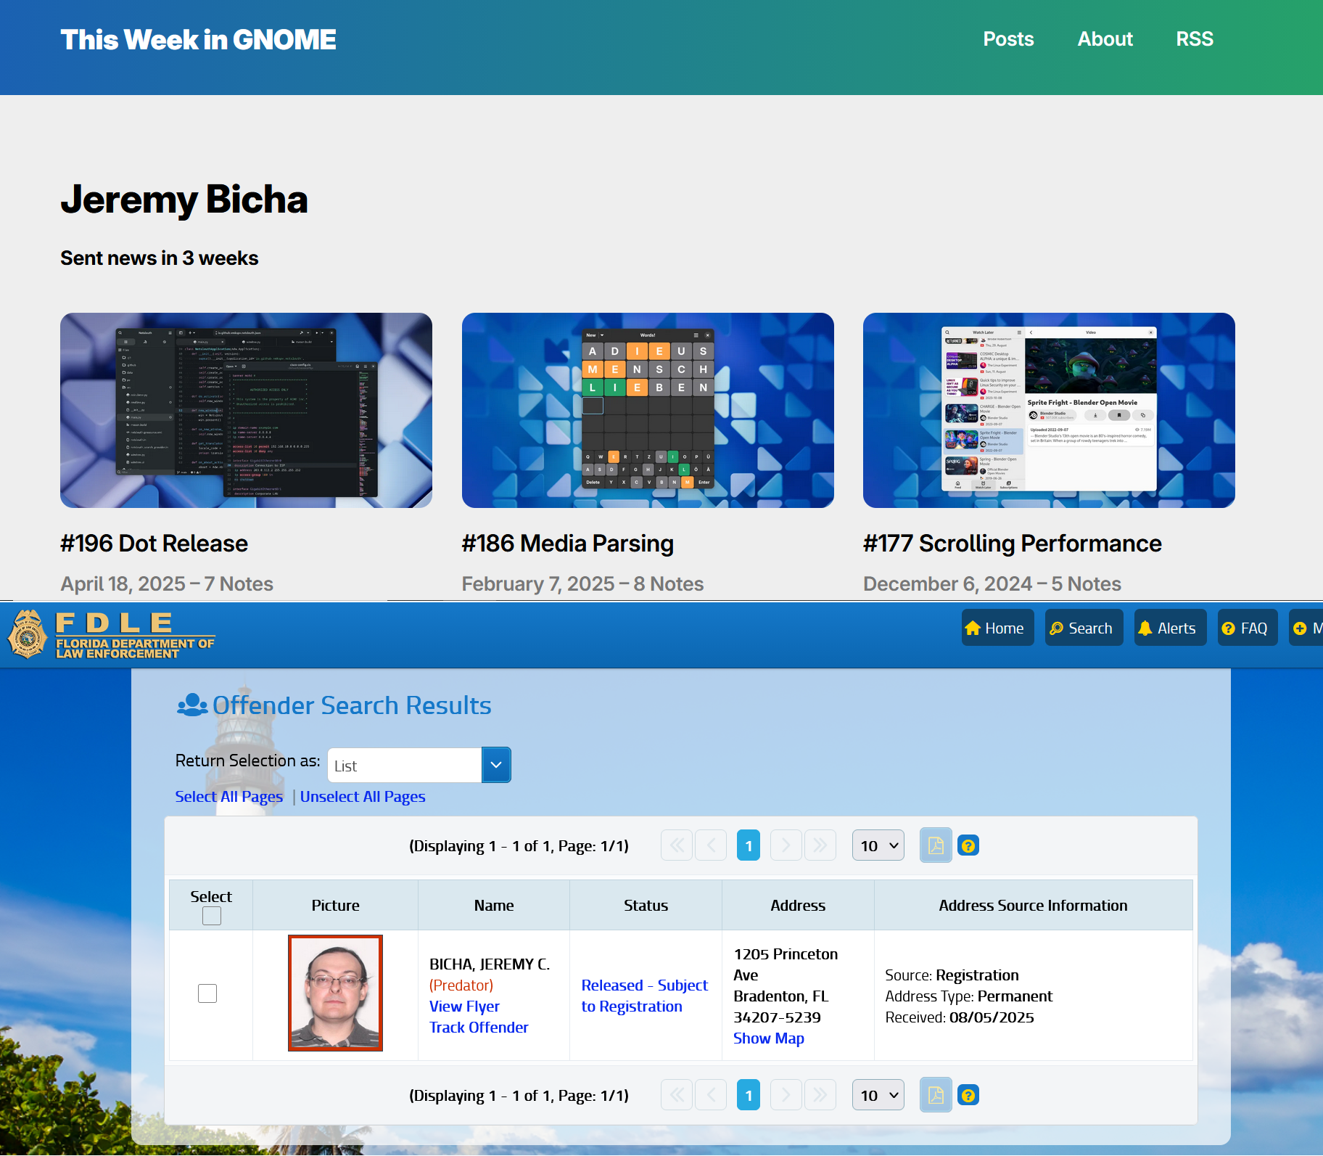Tick the Select column header checkbox
The image size is (1323, 1156).
pyautogui.click(x=212, y=917)
